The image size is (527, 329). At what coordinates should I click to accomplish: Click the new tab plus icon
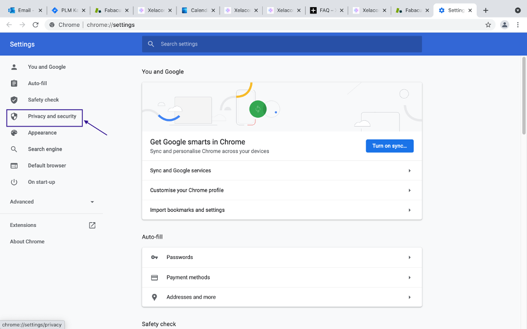[x=486, y=10]
